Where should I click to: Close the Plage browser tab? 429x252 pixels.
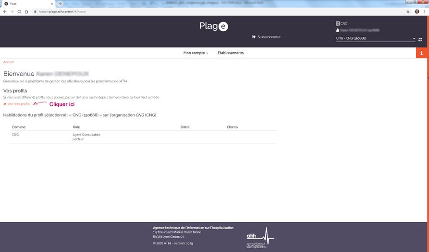pos(52,4)
